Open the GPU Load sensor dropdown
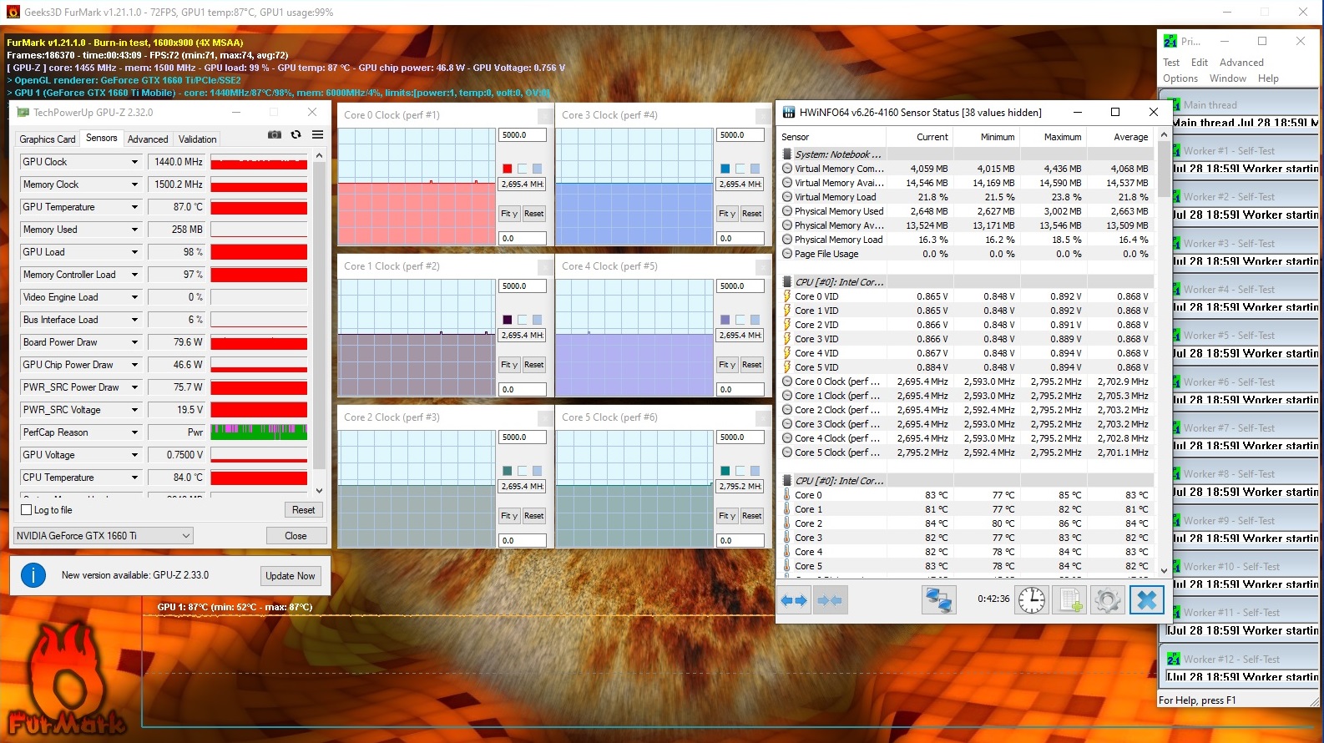The width and height of the screenshot is (1324, 743). point(134,252)
